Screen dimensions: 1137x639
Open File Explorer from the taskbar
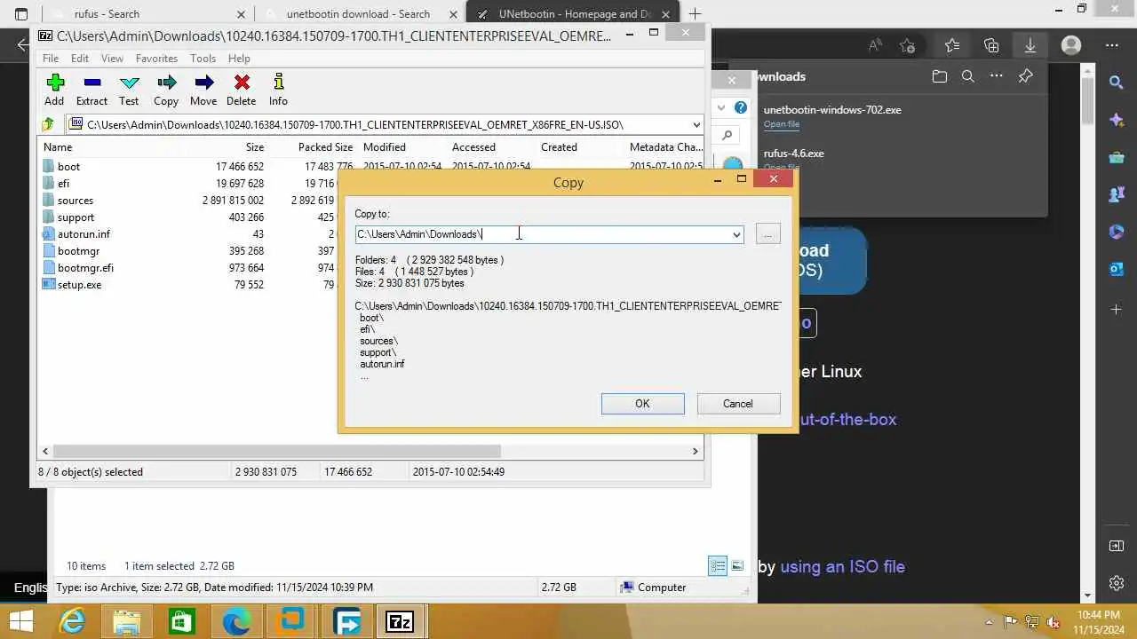(126, 622)
